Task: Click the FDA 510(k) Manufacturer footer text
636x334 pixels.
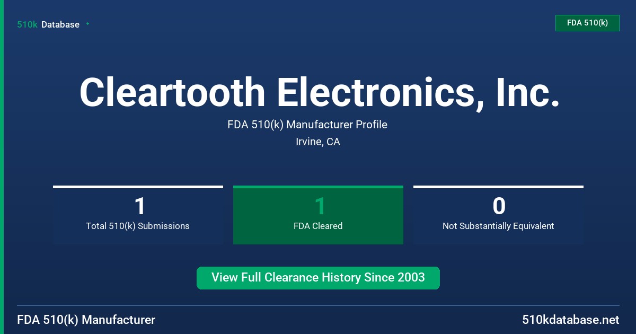Action: click(x=86, y=320)
